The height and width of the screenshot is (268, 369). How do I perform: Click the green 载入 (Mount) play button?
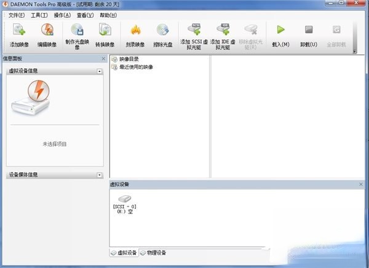coord(281,30)
